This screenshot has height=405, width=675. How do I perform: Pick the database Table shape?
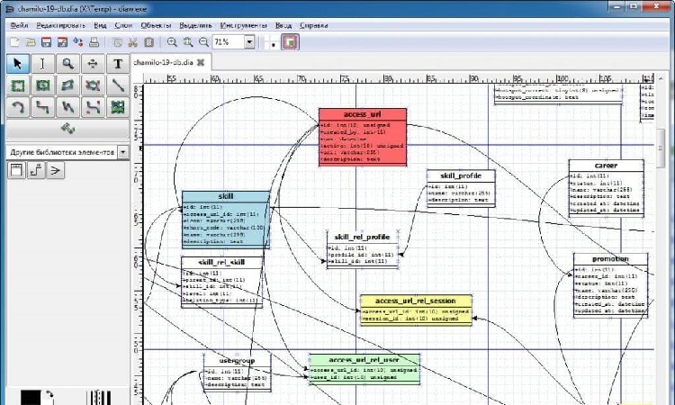point(16,170)
